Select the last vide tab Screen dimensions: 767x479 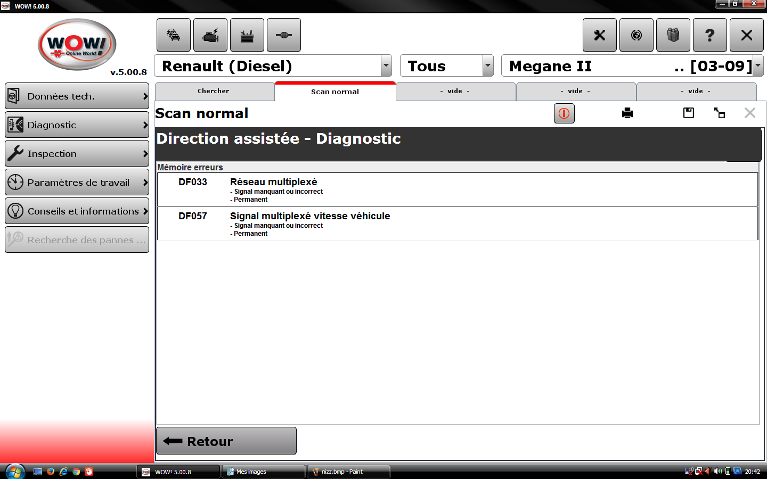click(696, 91)
